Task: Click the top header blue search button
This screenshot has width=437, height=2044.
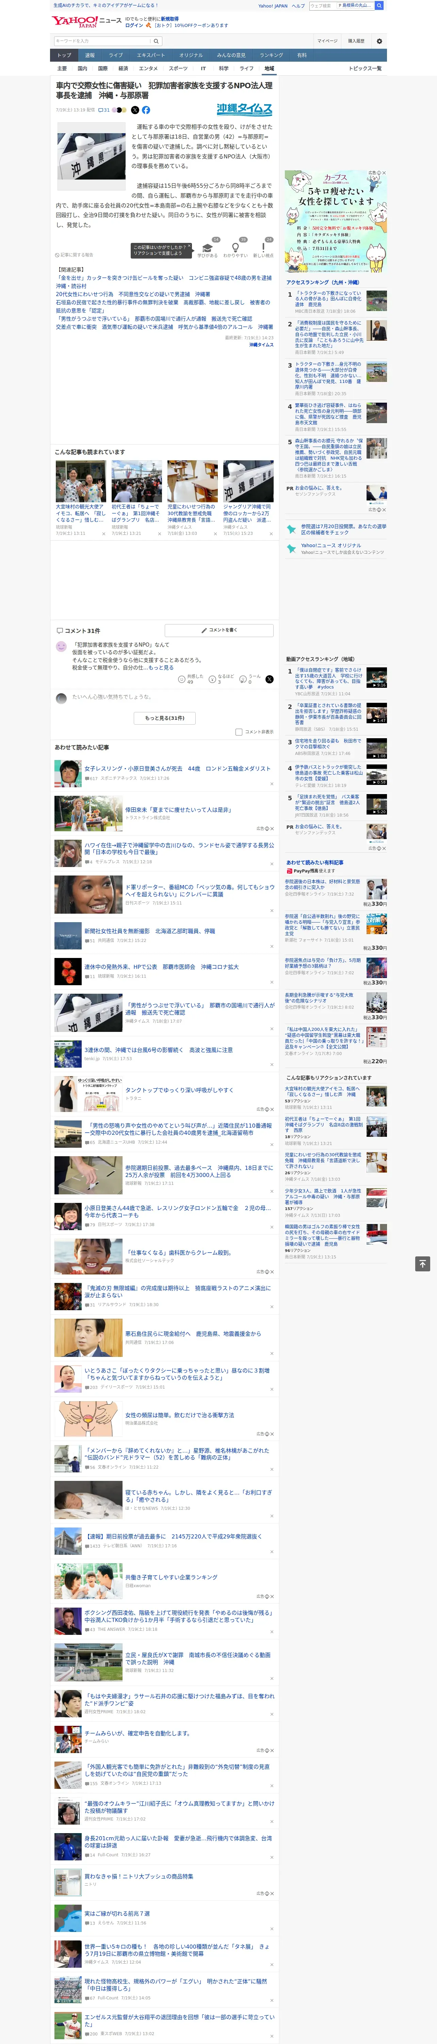Action: (x=379, y=5)
